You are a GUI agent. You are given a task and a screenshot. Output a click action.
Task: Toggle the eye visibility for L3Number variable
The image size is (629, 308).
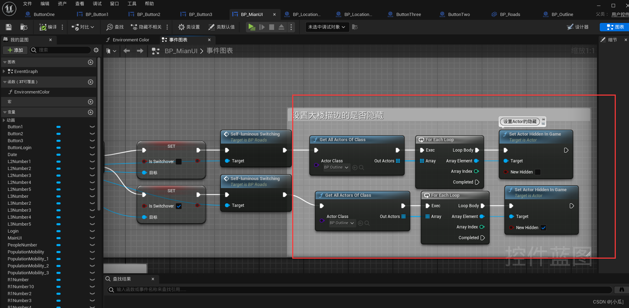coord(92,196)
